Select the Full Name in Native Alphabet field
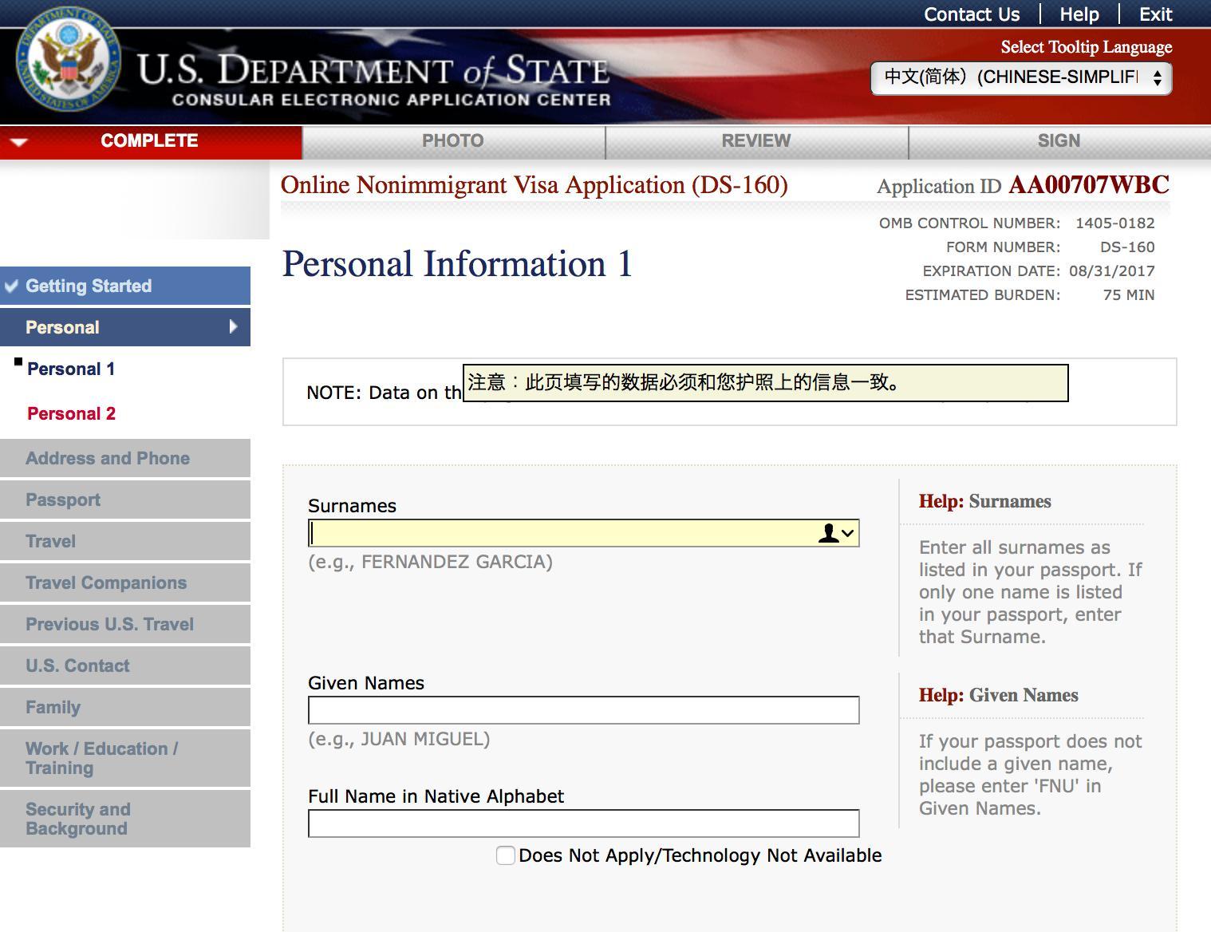The width and height of the screenshot is (1211, 932). pyautogui.click(x=584, y=823)
